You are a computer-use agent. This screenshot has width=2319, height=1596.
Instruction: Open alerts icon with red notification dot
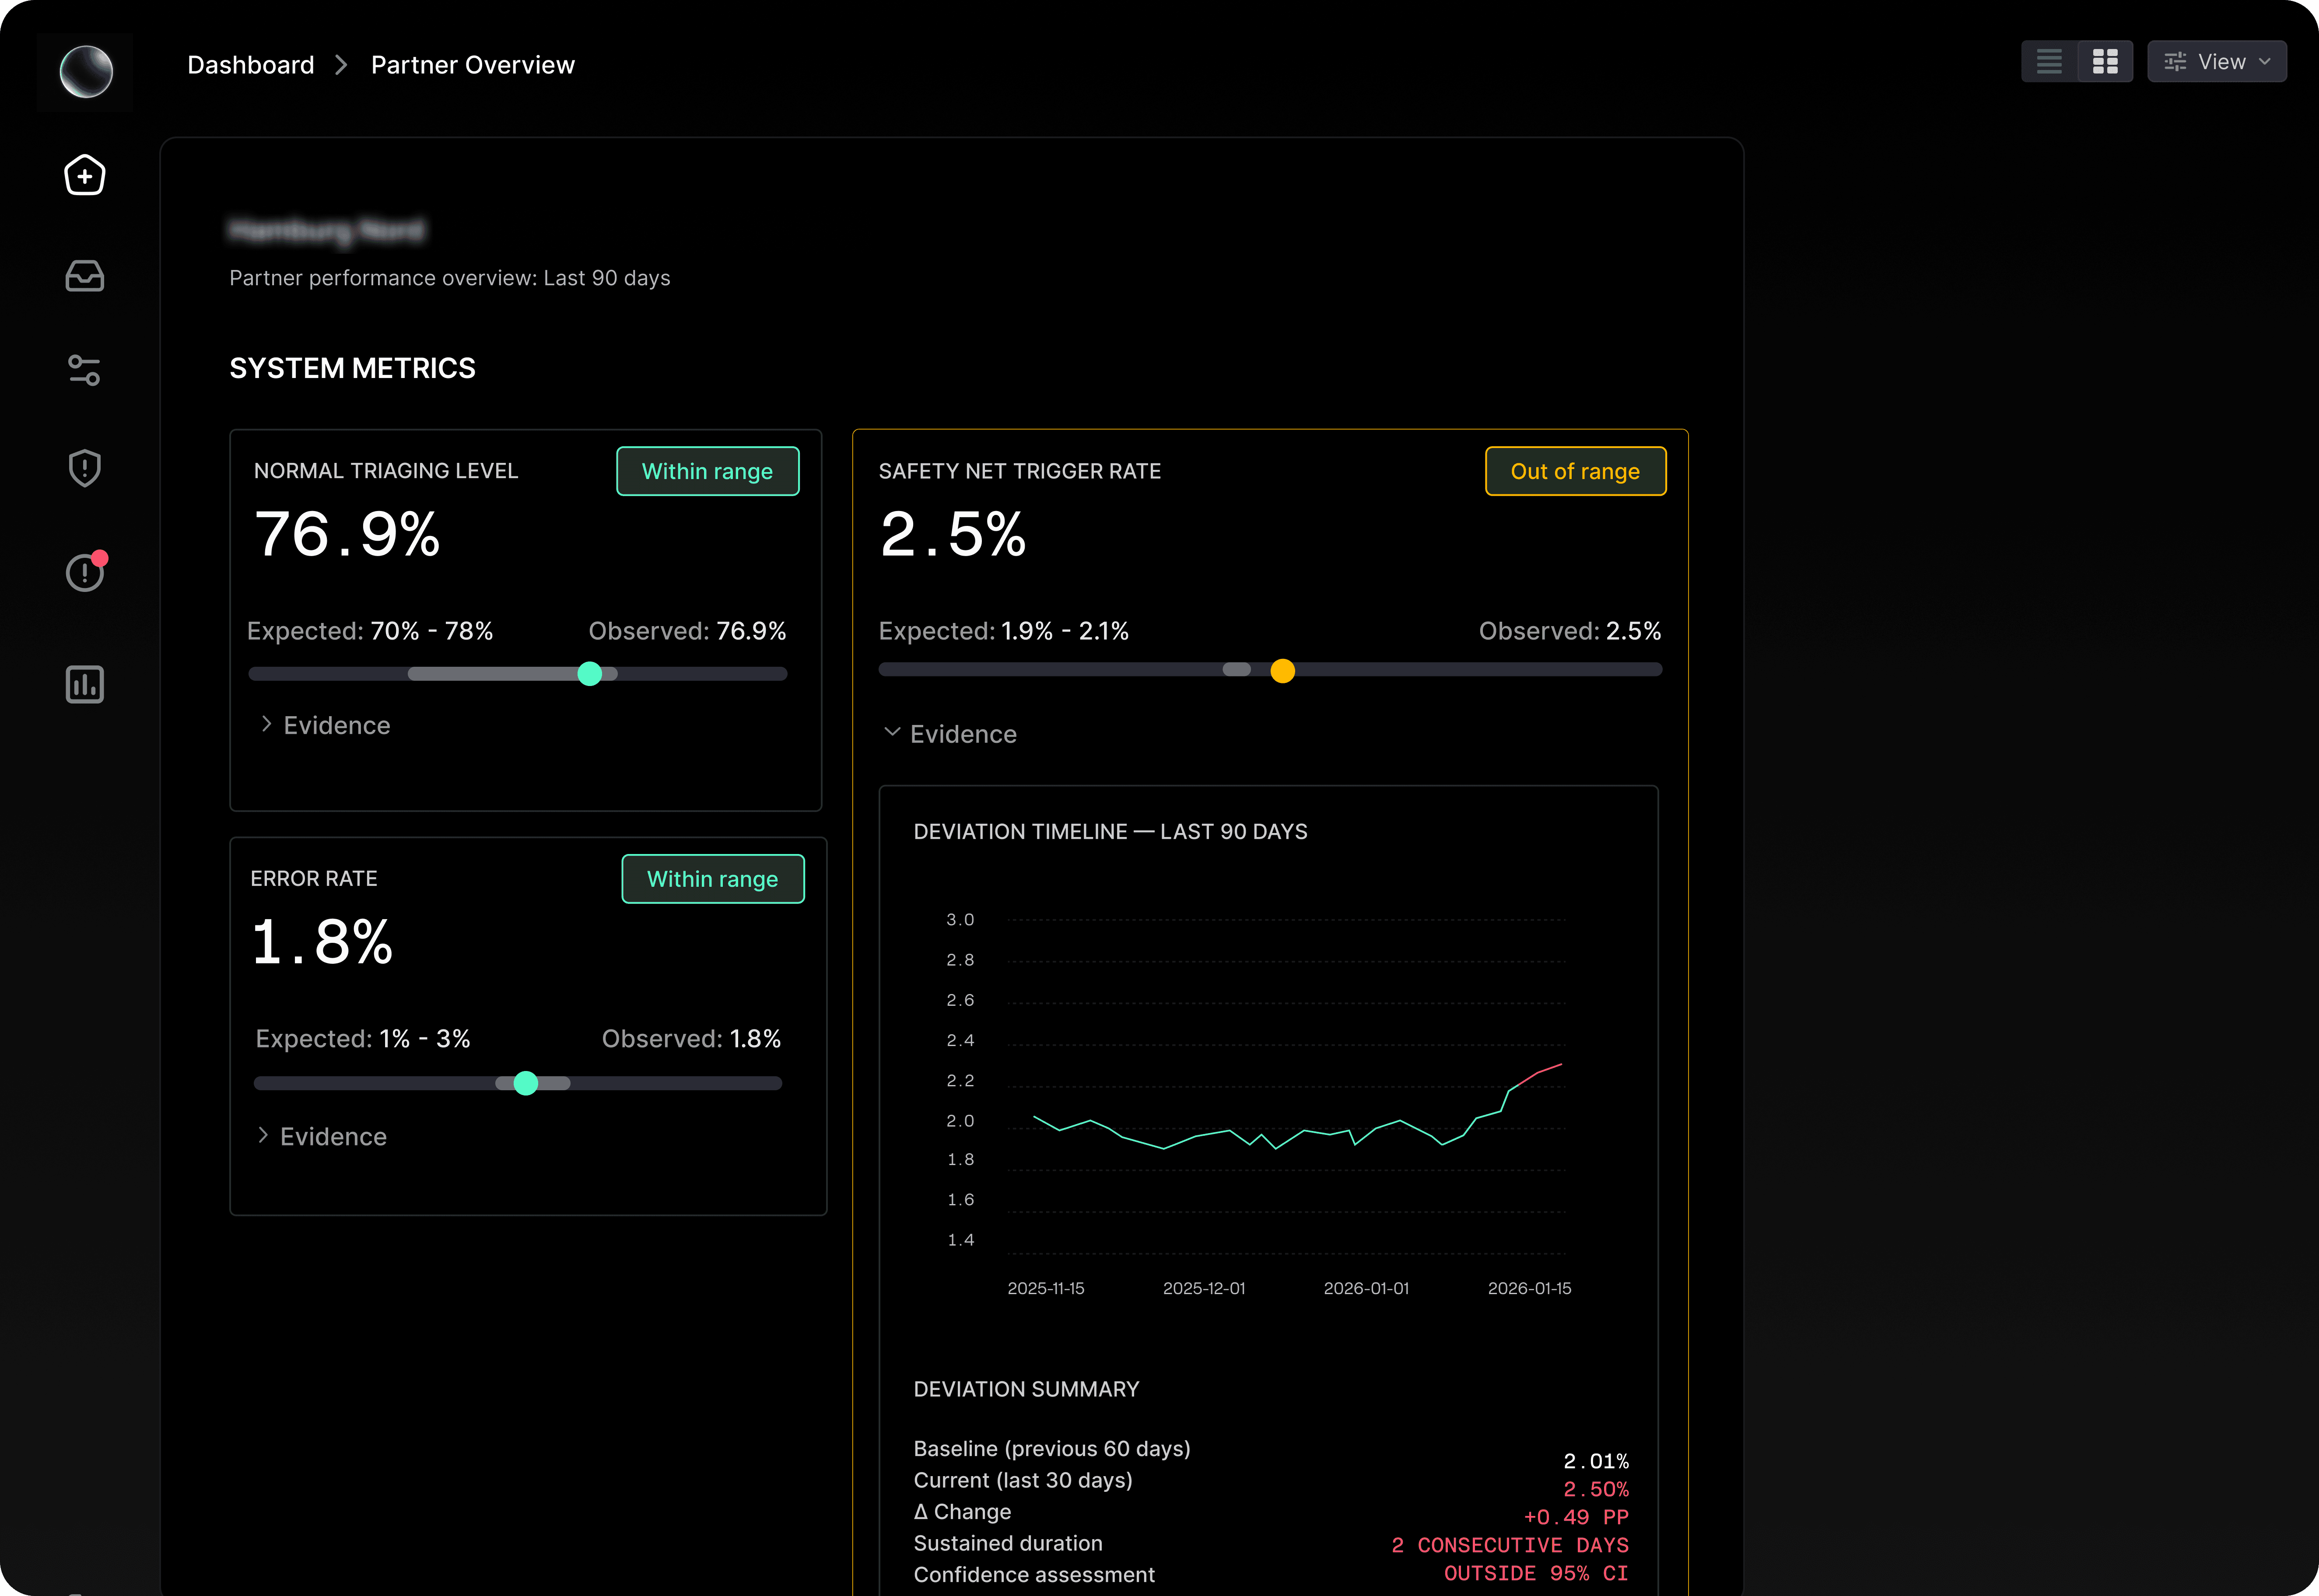pyautogui.click(x=85, y=573)
